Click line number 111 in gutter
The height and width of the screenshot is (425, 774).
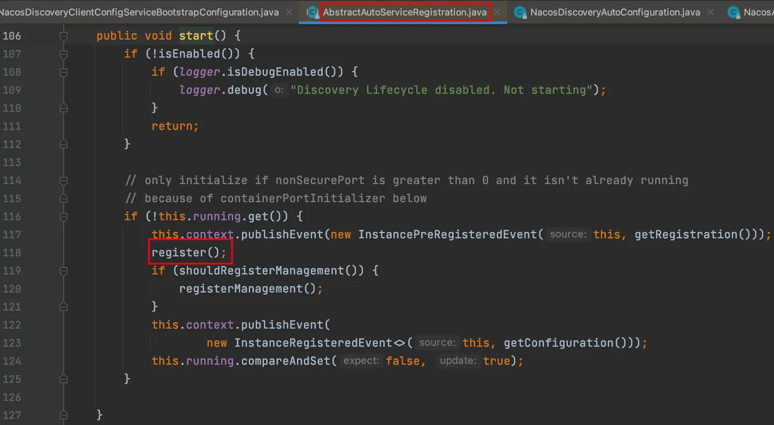tap(12, 126)
